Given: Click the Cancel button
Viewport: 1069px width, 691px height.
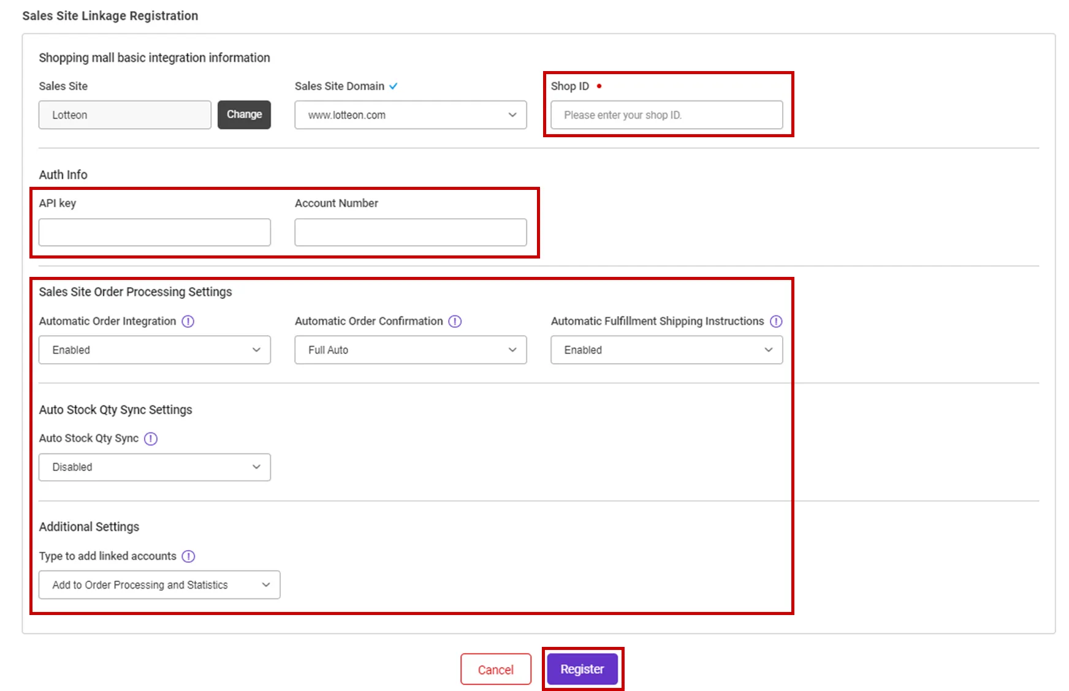Looking at the screenshot, I should pos(496,669).
